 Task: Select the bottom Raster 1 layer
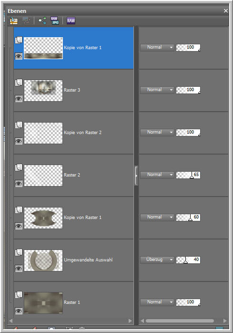[74, 302]
